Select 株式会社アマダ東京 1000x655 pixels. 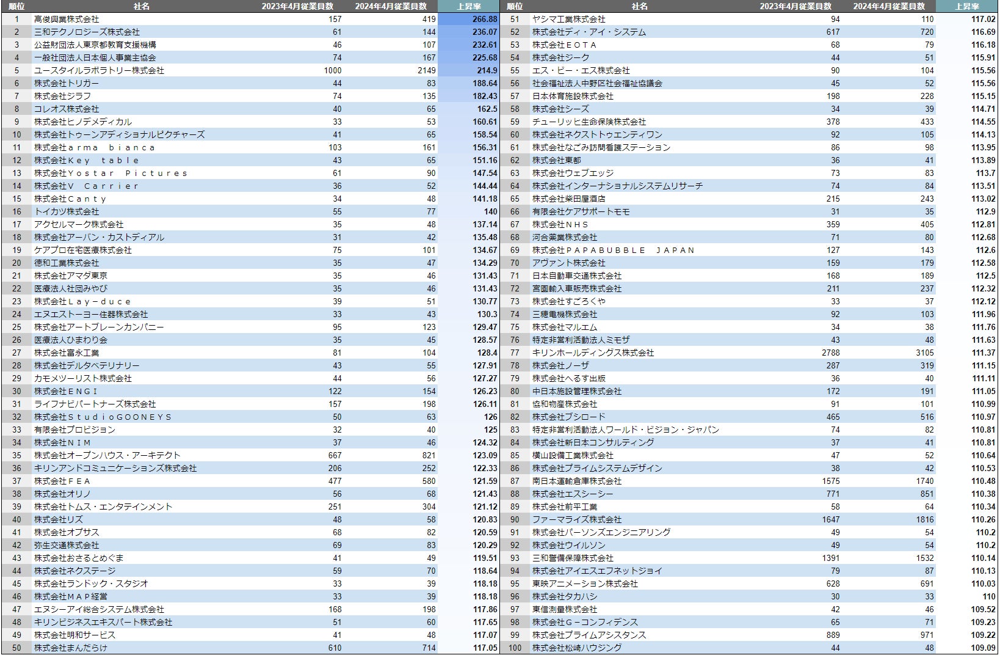71,276
